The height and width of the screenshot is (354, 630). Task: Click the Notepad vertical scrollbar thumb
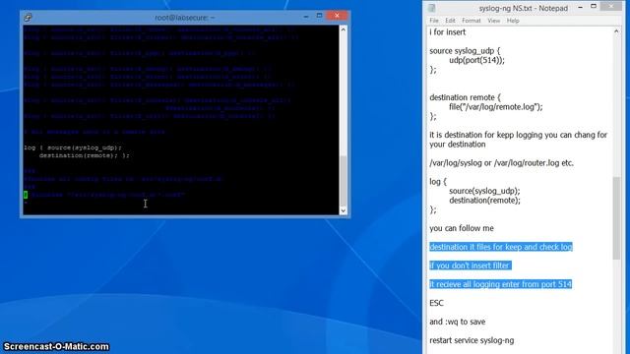[616, 218]
